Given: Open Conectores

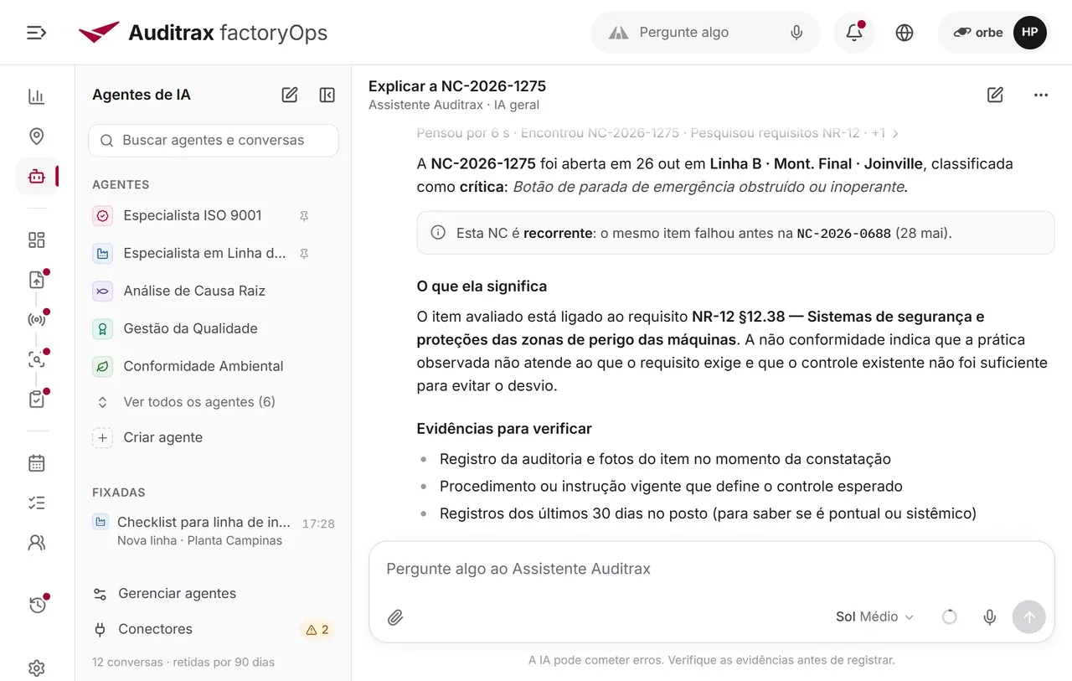Looking at the screenshot, I should 214,630.
